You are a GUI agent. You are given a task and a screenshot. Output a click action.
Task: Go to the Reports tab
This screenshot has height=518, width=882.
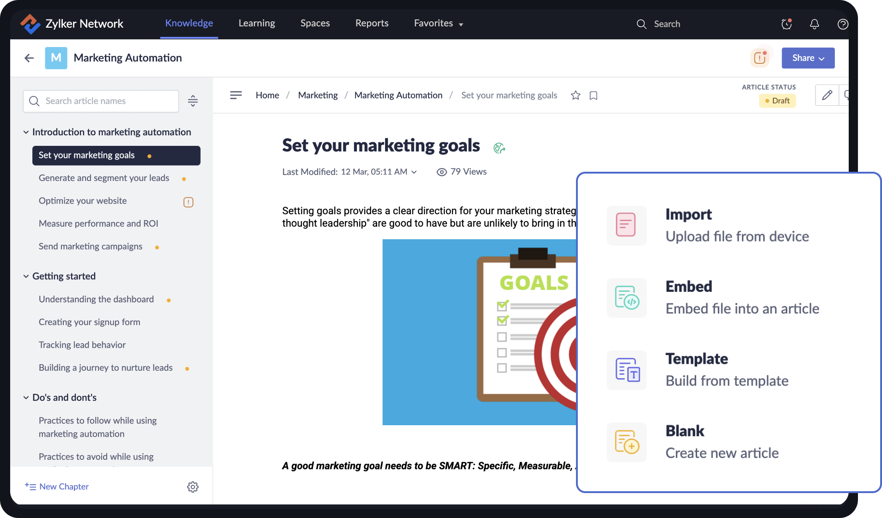pyautogui.click(x=372, y=24)
